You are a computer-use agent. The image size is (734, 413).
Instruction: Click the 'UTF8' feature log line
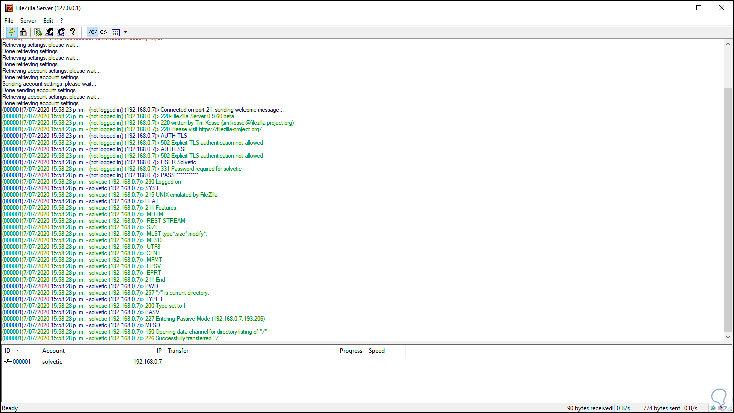(81, 247)
